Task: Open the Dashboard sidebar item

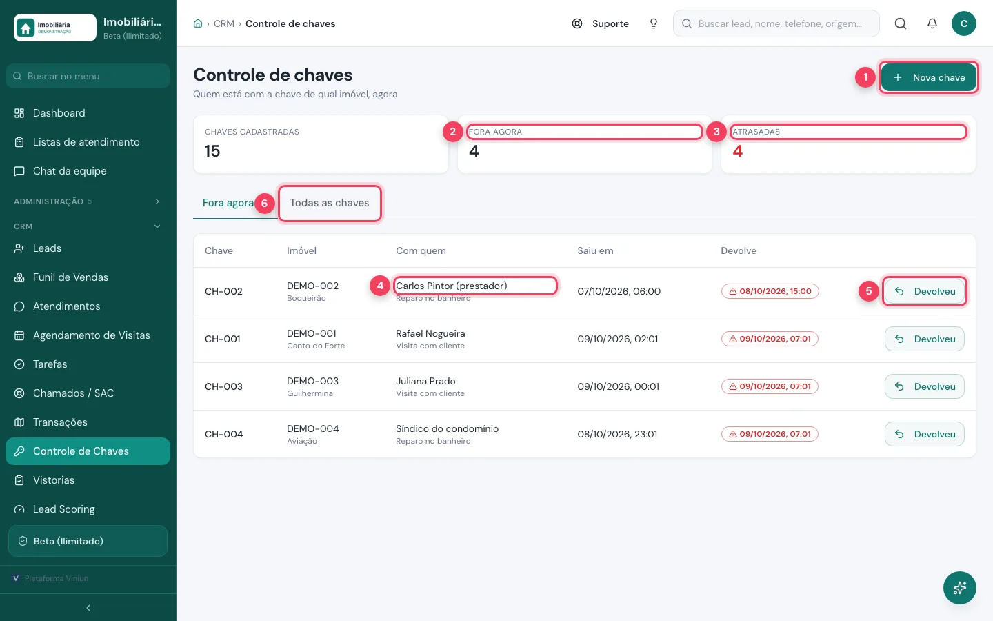Action: click(88, 113)
